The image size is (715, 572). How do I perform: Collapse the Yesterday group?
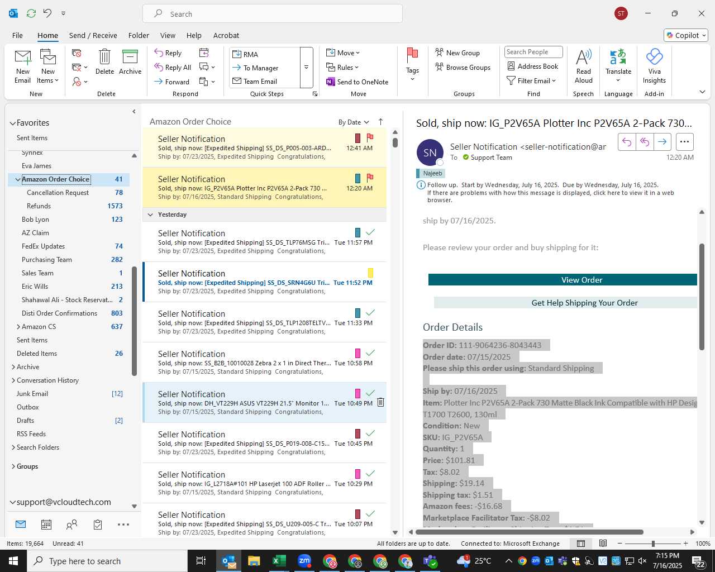pos(150,214)
